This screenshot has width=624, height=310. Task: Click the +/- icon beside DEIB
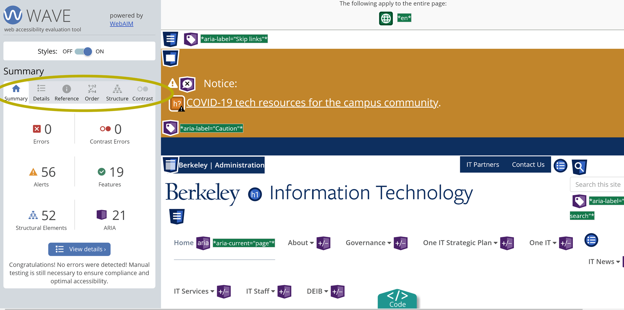point(338,291)
